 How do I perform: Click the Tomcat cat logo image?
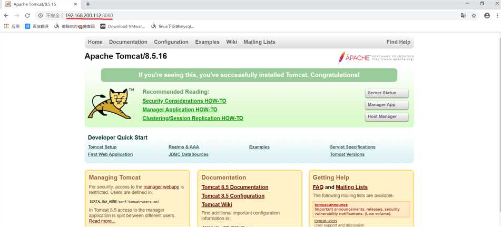pos(111,104)
